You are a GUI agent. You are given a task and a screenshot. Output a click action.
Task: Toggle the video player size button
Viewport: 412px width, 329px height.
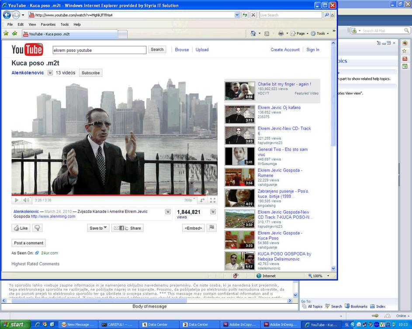tap(202, 200)
